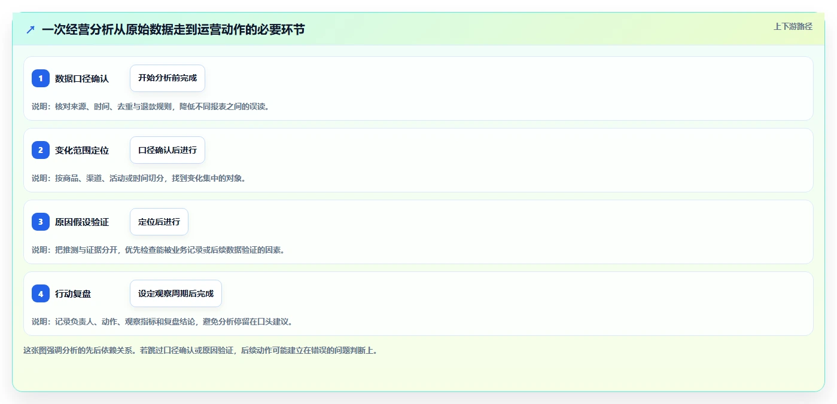Click the 口径确认后进行 tag
837x404 pixels.
(168, 150)
